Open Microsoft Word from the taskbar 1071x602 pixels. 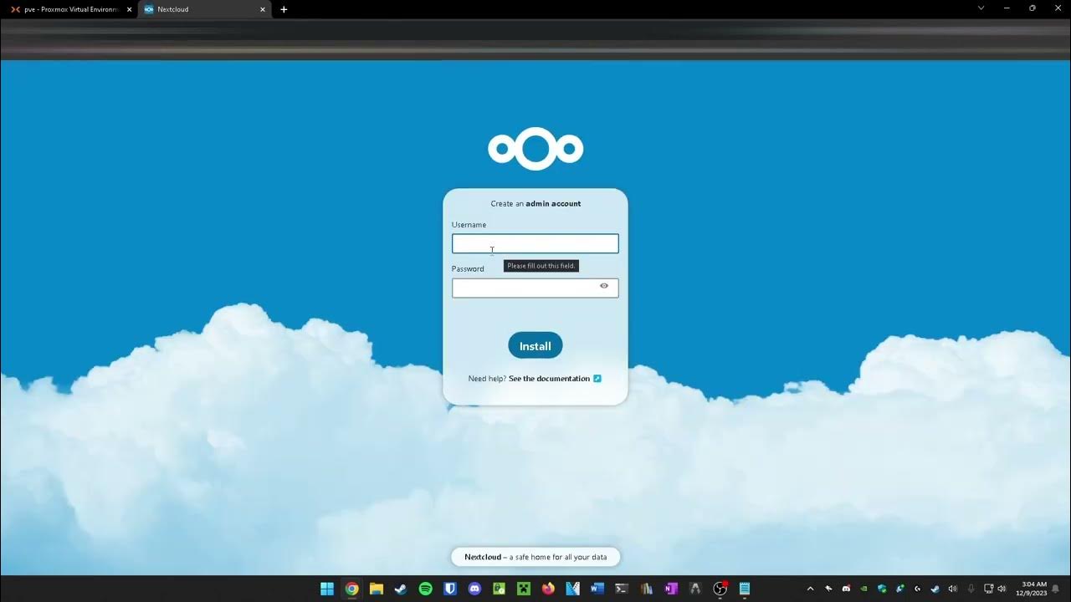click(597, 589)
